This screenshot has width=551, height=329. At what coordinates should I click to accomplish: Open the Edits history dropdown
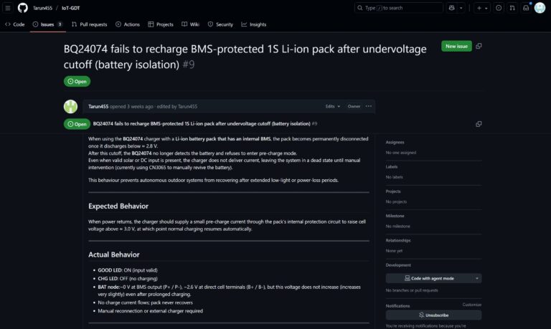pos(331,106)
